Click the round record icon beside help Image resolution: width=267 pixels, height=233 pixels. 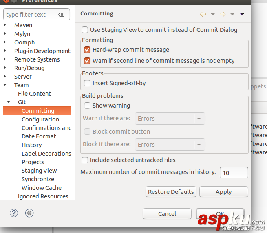coord(29,213)
